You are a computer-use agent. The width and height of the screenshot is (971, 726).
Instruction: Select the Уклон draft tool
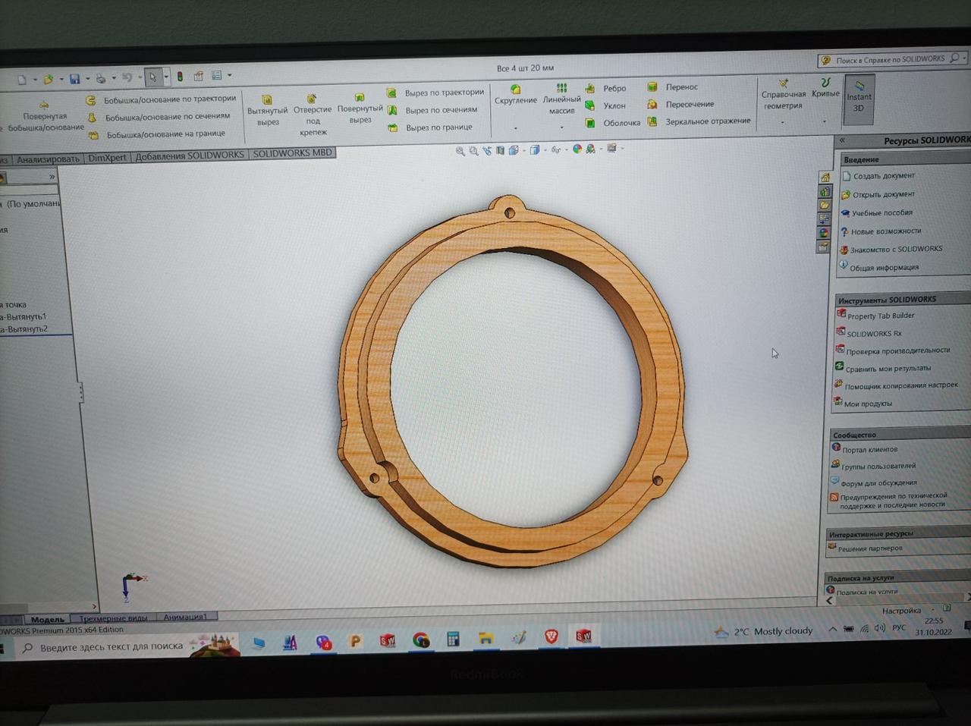605,105
